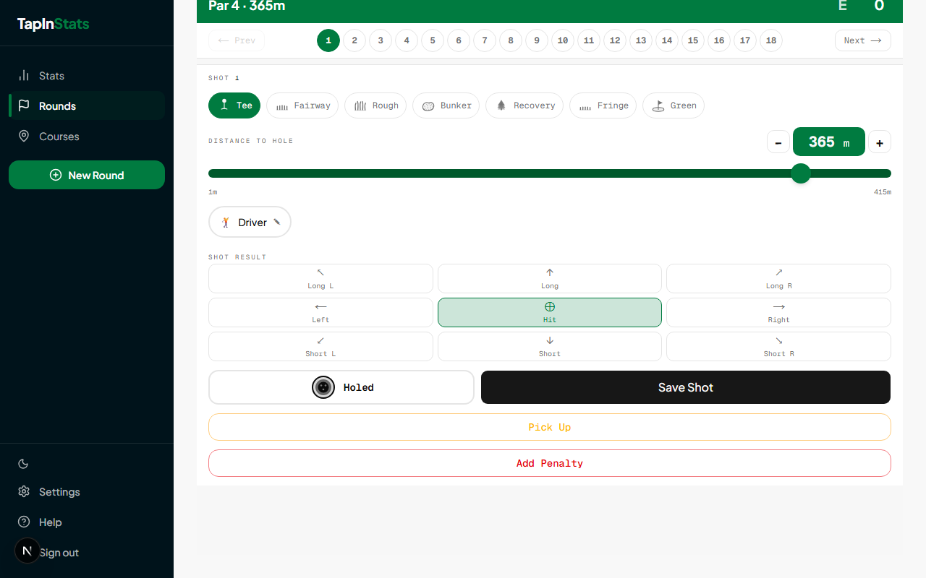926x578 pixels.
Task: Select the Rough lie icon
Action: coord(360,105)
